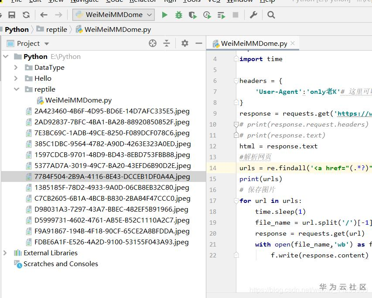Open the Project view dropdown arrow

tap(47, 44)
